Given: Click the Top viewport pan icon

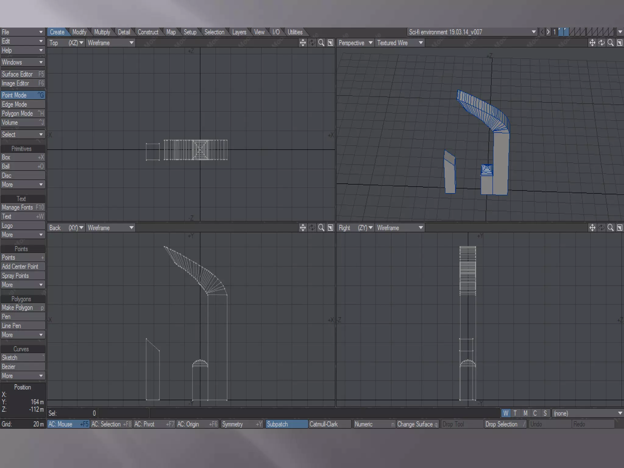Looking at the screenshot, I should pos(303,43).
